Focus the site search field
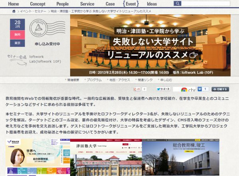Viewport: 239px width, 176px height. click(x=206, y=3)
